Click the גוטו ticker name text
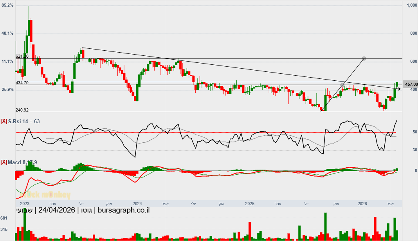The width and height of the screenshot is (418, 241). tap(86, 210)
